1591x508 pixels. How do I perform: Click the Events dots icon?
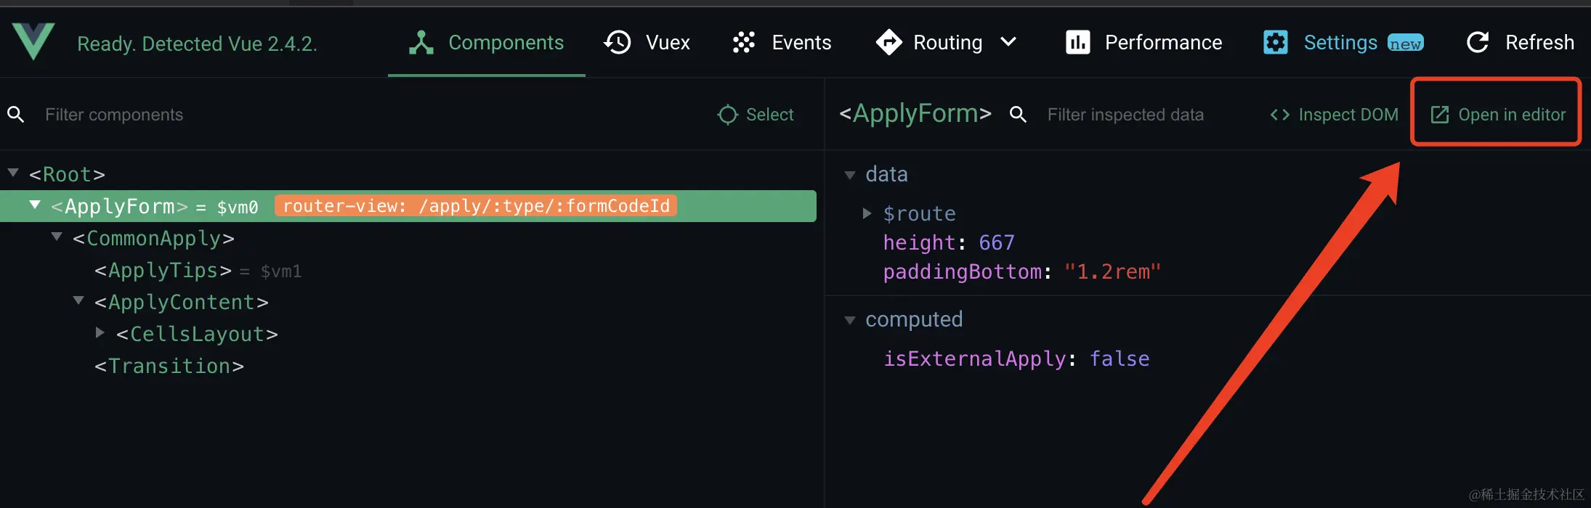(x=744, y=43)
